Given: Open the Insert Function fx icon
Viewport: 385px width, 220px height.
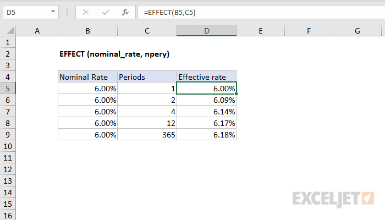Looking at the screenshot, I should click(125, 12).
